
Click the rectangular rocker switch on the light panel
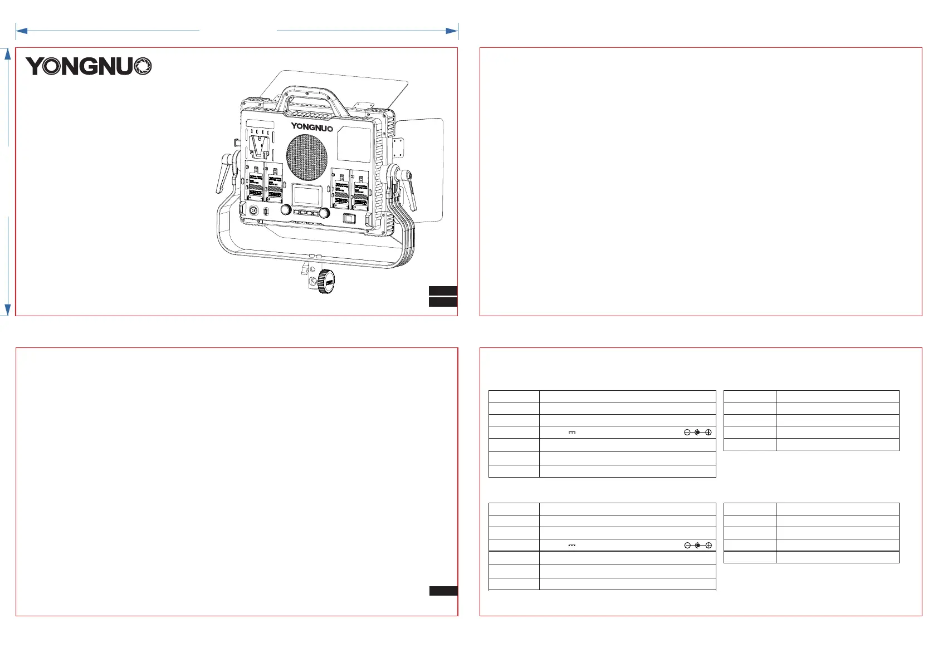coord(350,218)
